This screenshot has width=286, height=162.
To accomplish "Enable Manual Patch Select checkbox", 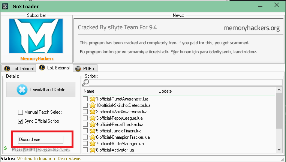I will point(20,112).
